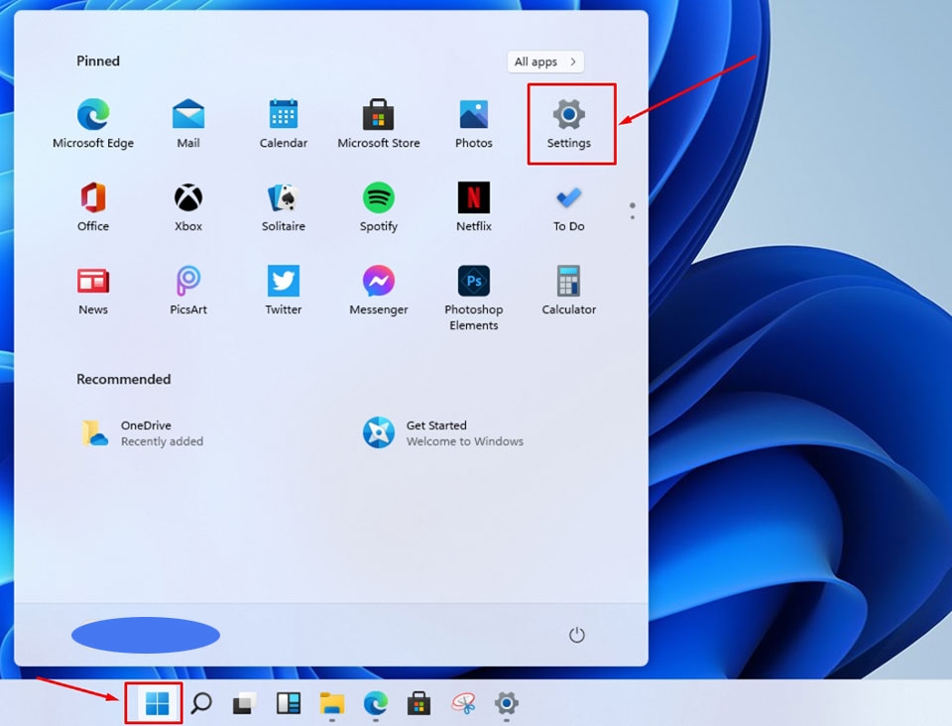This screenshot has height=726, width=952.
Task: Launch the Mail app
Action: click(x=188, y=124)
